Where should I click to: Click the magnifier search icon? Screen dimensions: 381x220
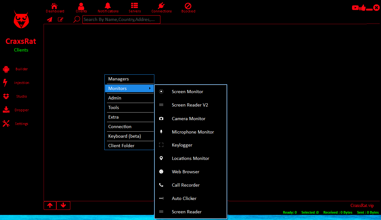pyautogui.click(x=77, y=19)
